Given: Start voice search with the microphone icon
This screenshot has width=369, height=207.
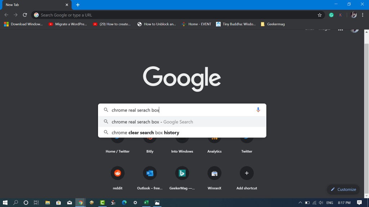Looking at the screenshot, I should tap(258, 110).
